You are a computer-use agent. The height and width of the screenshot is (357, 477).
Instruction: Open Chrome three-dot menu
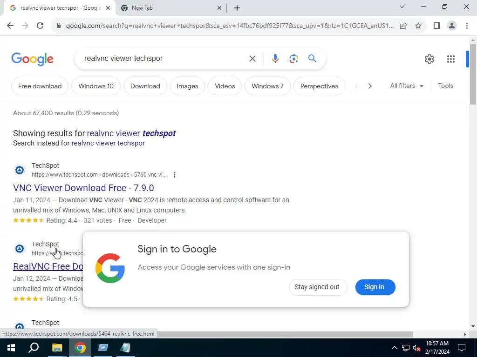(467, 26)
